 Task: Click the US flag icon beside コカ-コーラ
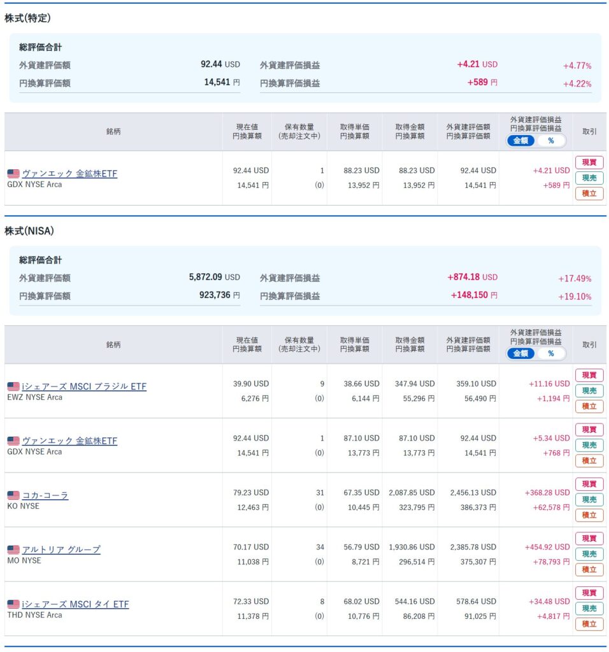pos(13,495)
